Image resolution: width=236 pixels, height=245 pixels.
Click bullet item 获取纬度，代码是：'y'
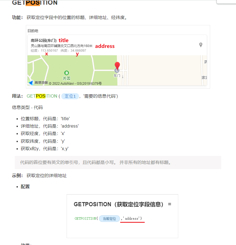pyautogui.click(x=43, y=141)
